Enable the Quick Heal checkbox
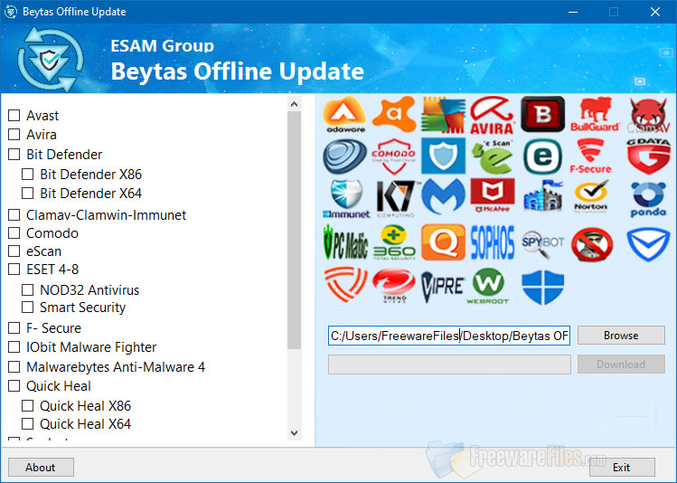The height and width of the screenshot is (483, 677). click(x=14, y=386)
